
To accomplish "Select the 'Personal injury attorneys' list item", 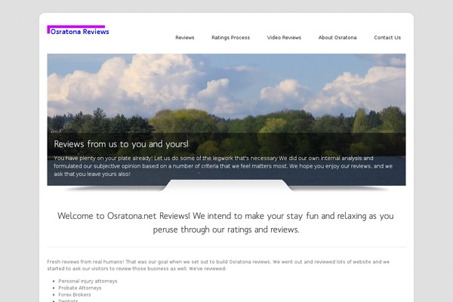I will coord(88,281).
